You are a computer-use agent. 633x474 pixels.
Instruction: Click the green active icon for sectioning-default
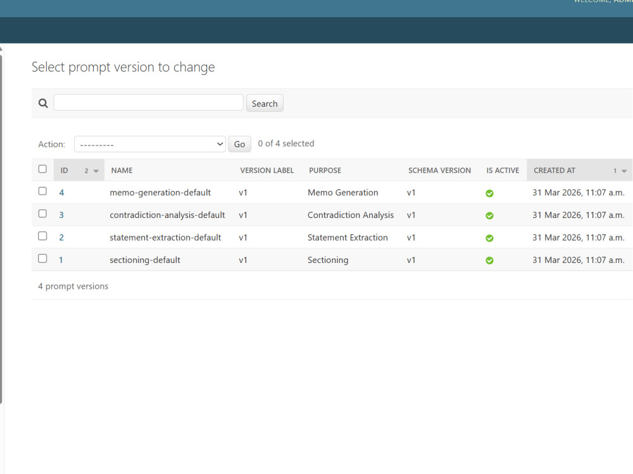point(489,260)
